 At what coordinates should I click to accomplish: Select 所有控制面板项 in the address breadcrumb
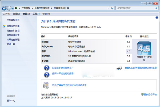[x=42, y=8]
